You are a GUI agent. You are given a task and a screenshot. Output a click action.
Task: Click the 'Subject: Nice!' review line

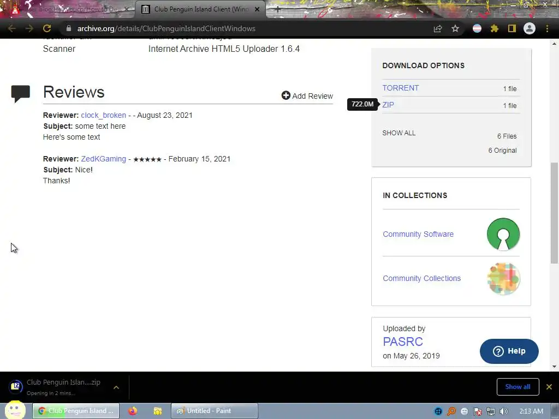[x=68, y=170]
